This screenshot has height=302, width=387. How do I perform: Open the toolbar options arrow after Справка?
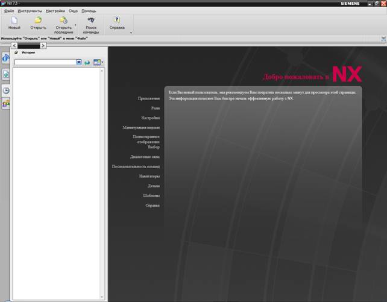pyautogui.click(x=131, y=33)
